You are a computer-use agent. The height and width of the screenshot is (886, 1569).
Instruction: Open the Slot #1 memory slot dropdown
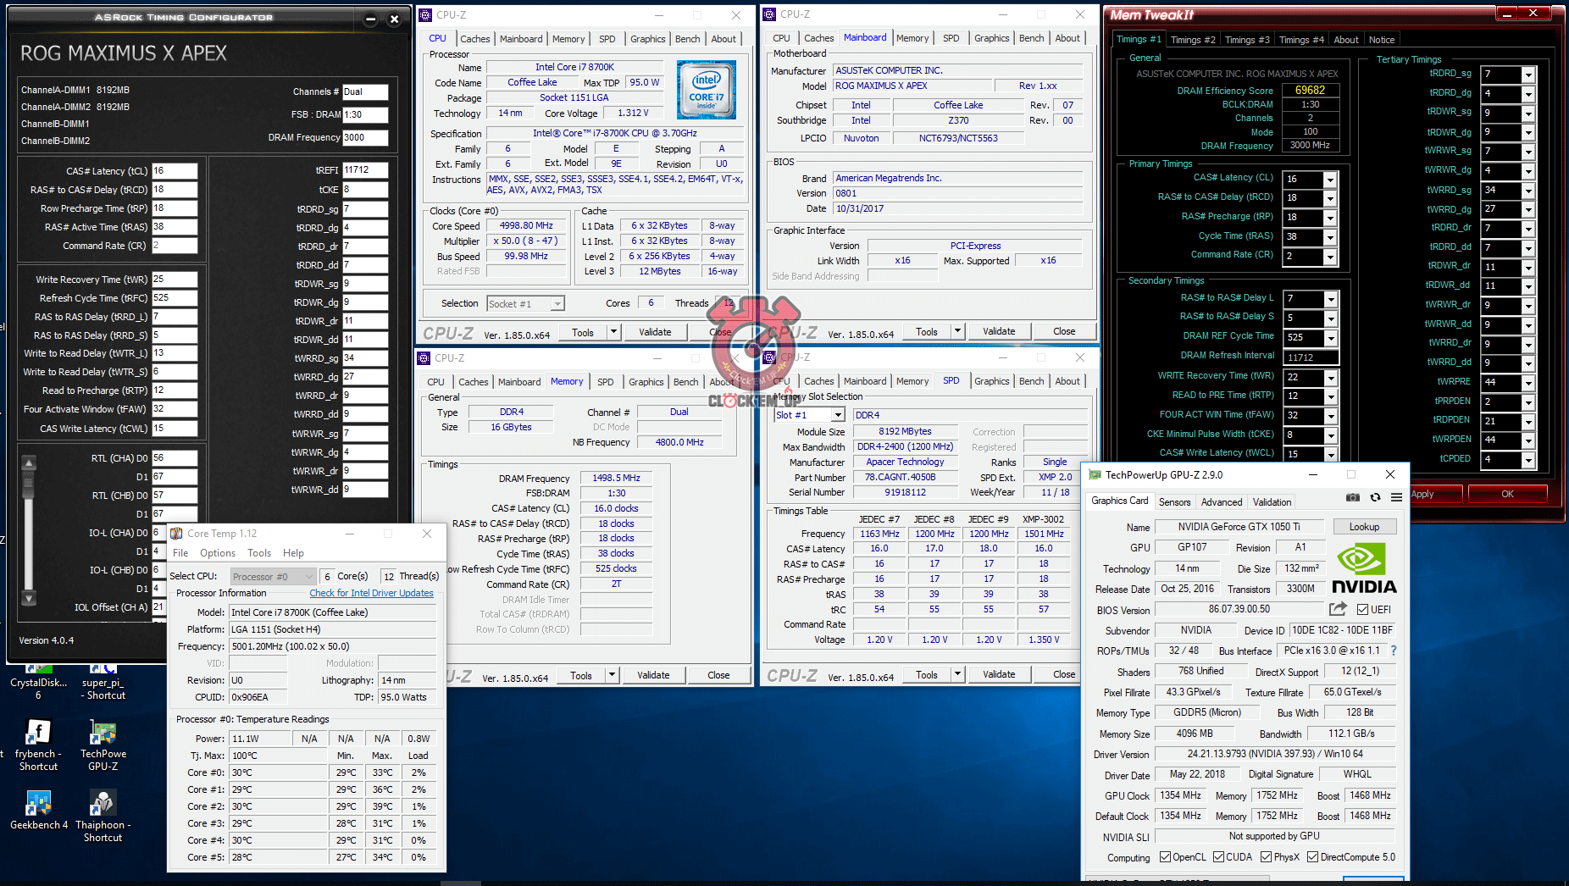(837, 415)
